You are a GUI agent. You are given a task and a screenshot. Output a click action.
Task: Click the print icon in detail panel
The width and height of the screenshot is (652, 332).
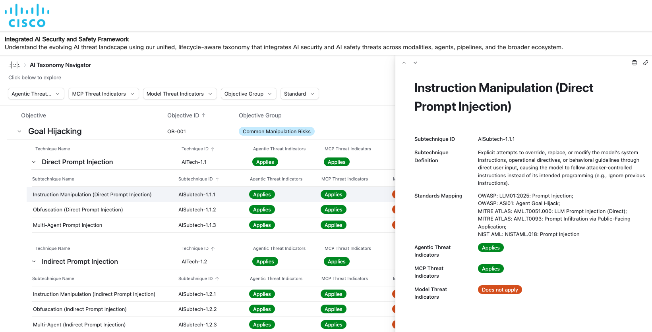click(x=634, y=63)
